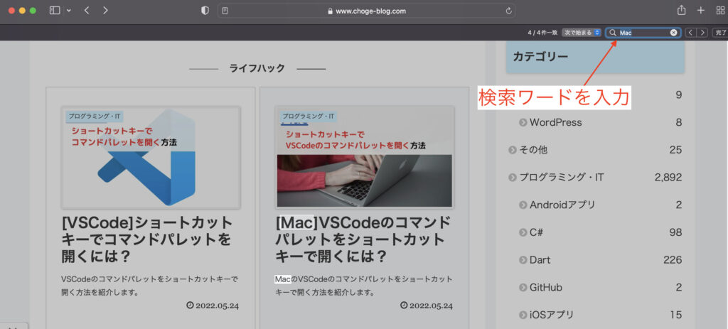
Task: Click the arrow icon beside GitHub
Action: coord(523,287)
